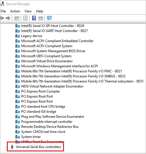
Task: Select PCI Express Root Complex item
Action: pyautogui.click(x=40, y=91)
